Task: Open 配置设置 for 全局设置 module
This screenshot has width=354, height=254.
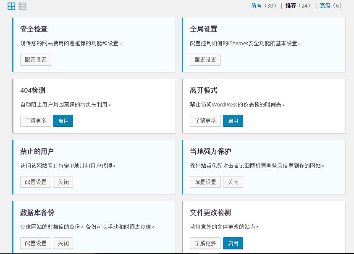Action: (x=205, y=60)
